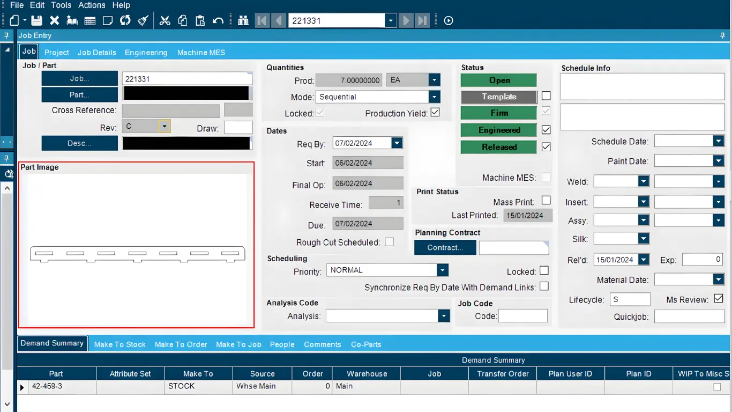This screenshot has height=412, width=732.
Task: Click the Contract... button
Action: (x=445, y=247)
